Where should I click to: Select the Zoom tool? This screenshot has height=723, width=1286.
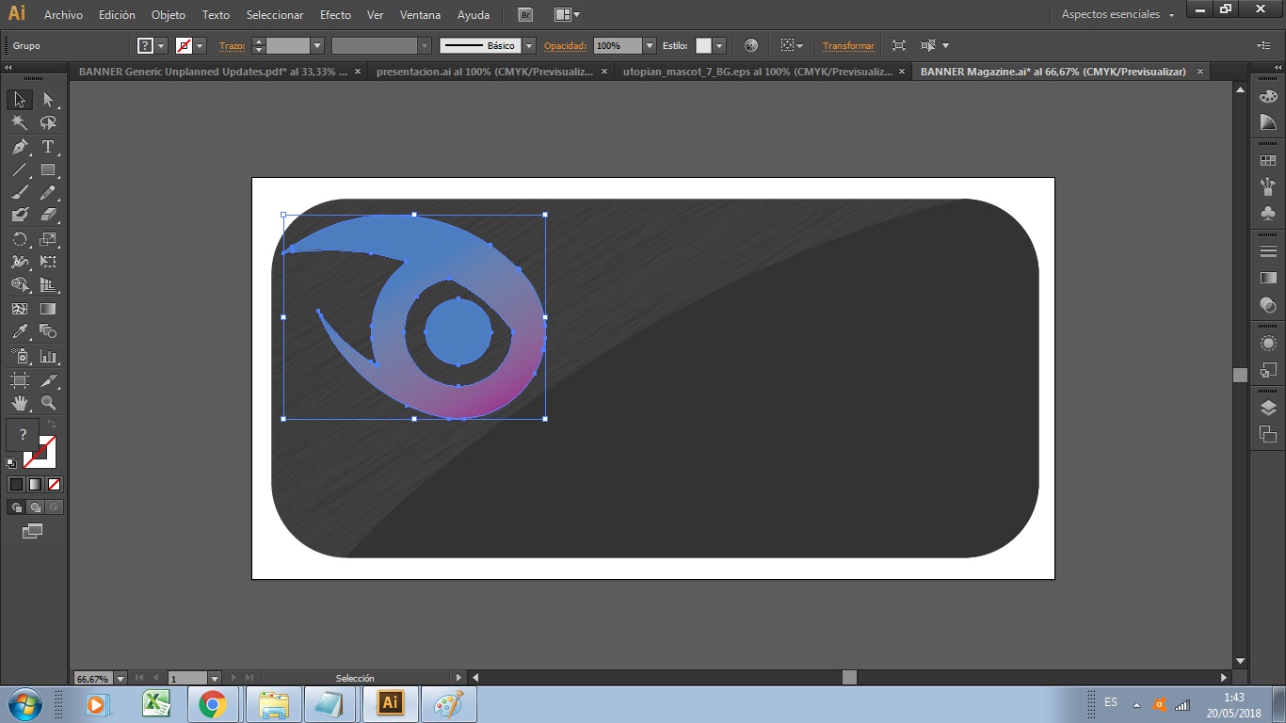48,403
